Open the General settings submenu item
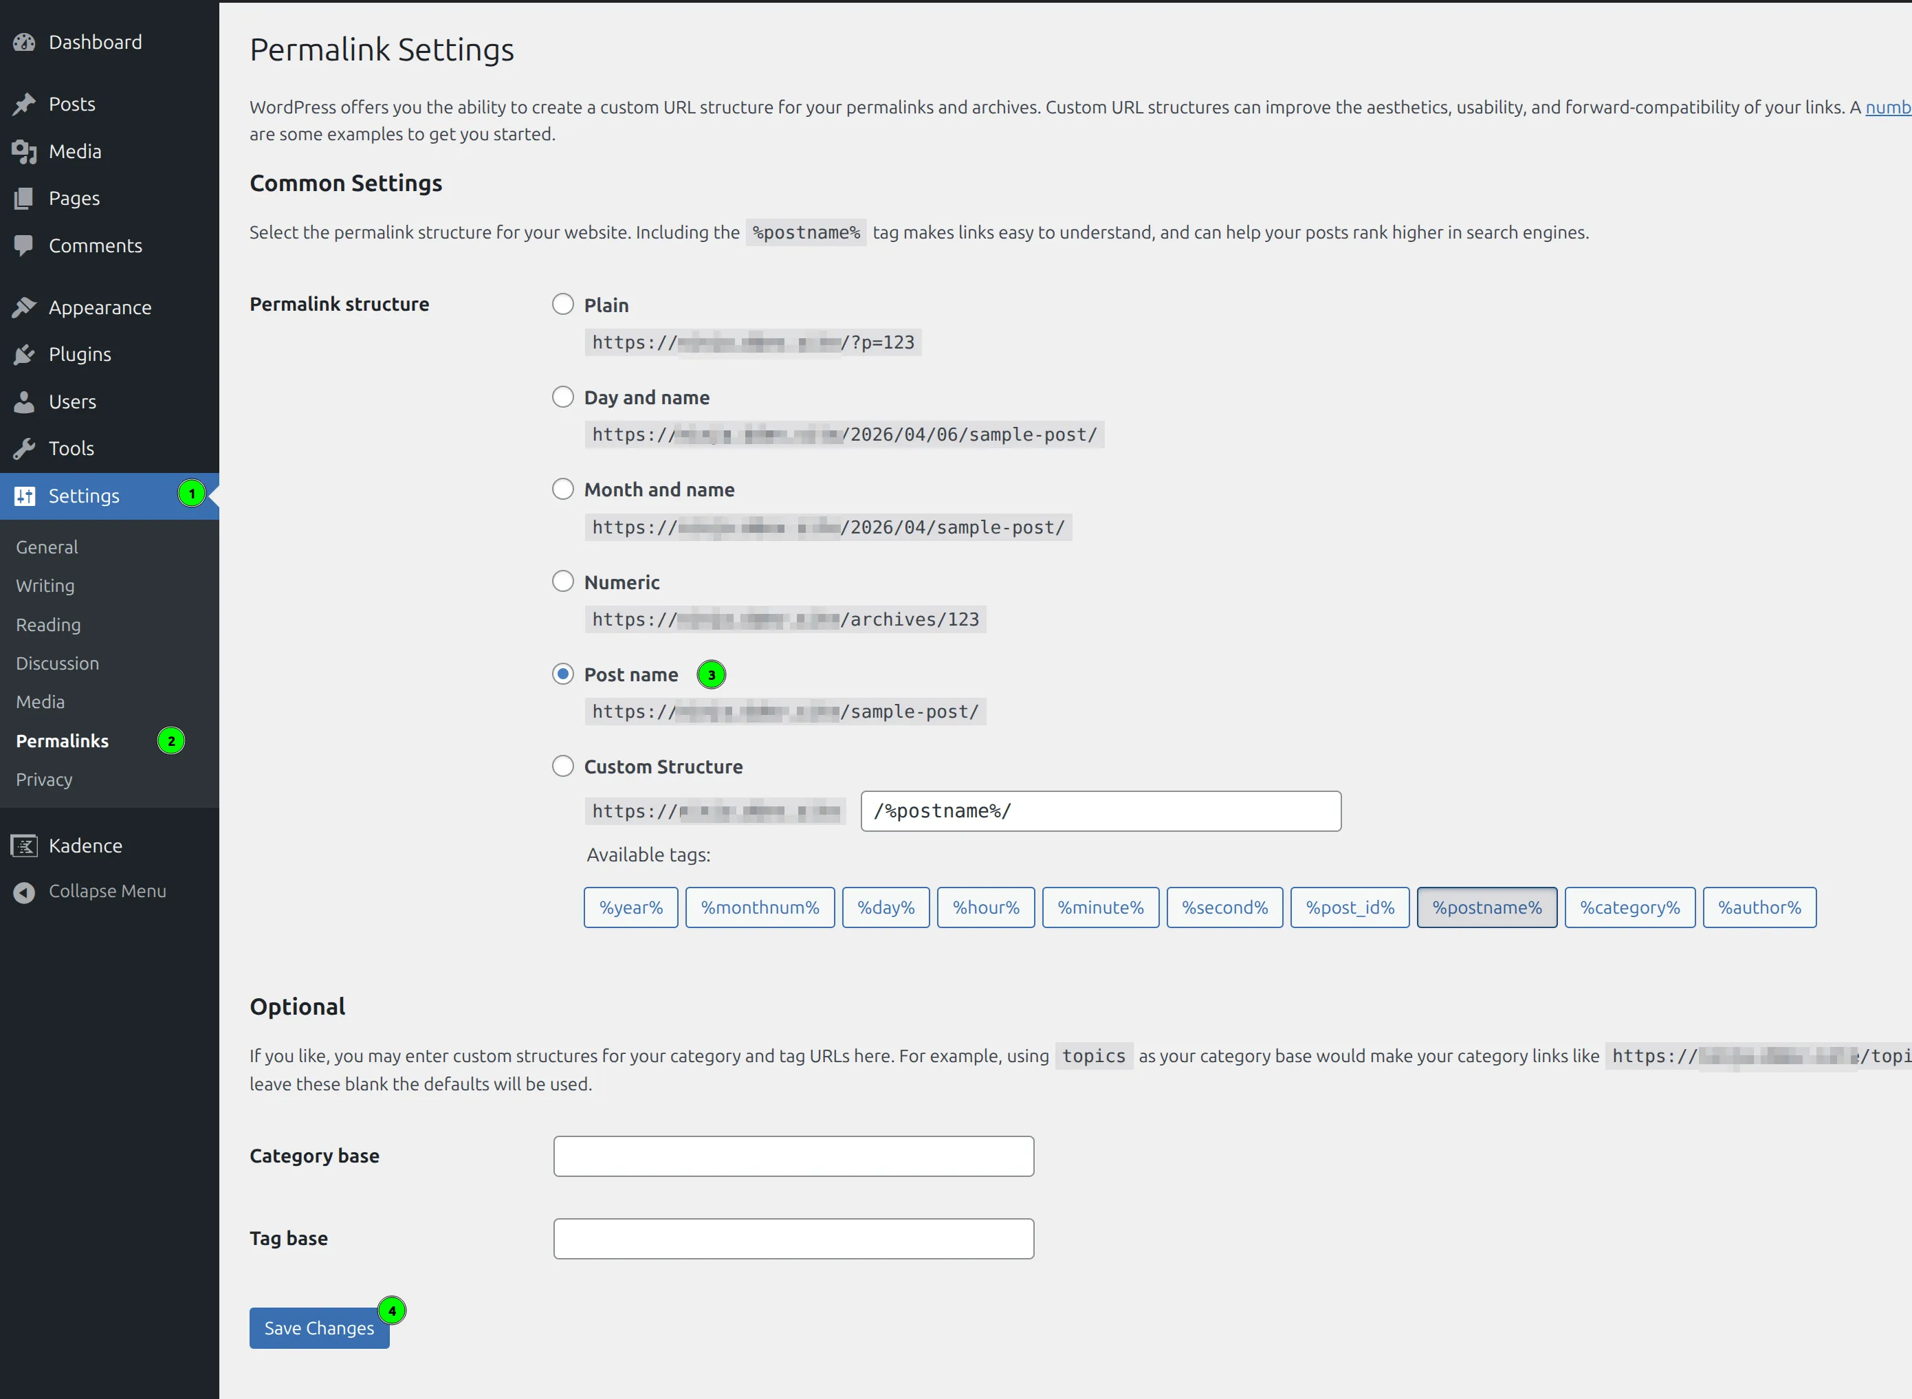 47,547
